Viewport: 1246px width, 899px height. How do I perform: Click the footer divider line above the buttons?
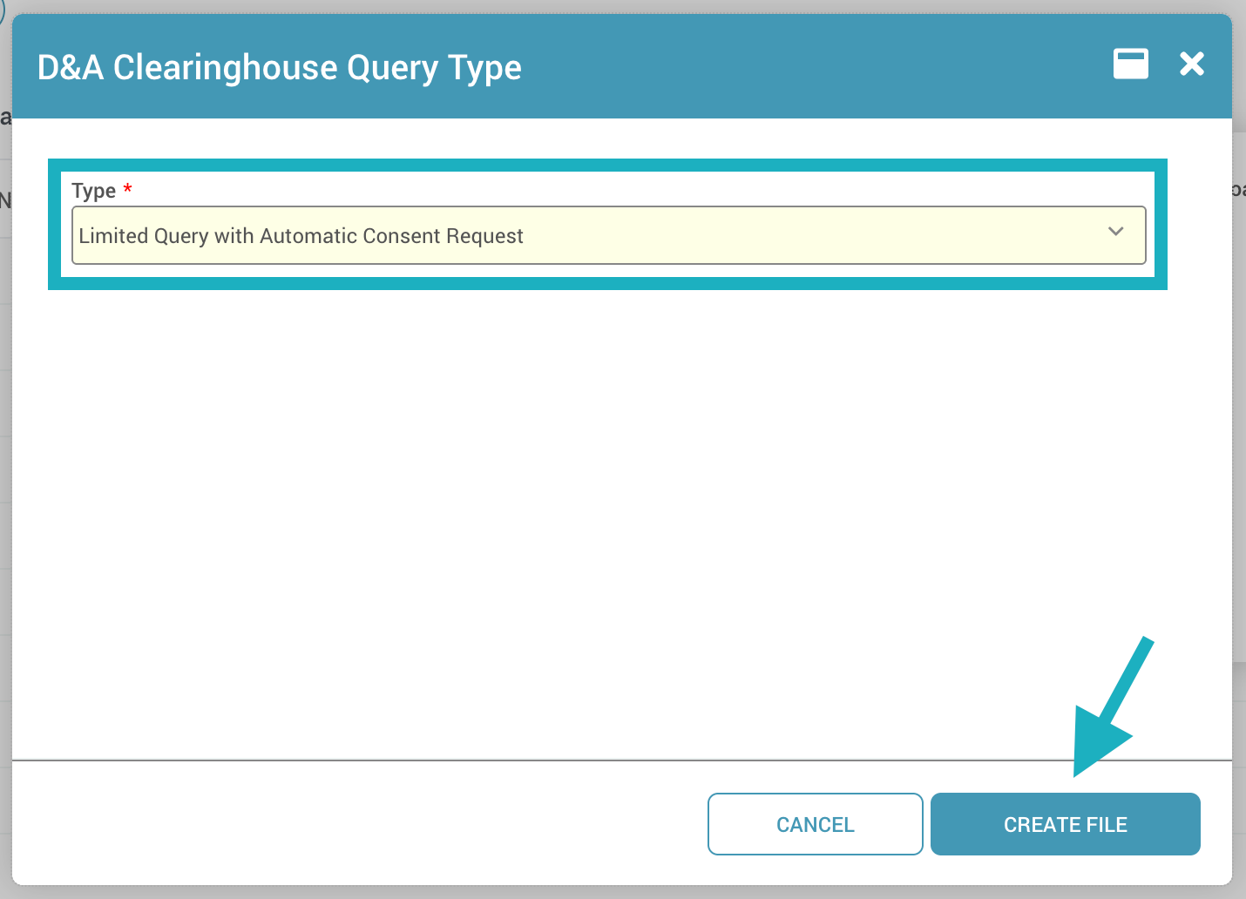622,760
